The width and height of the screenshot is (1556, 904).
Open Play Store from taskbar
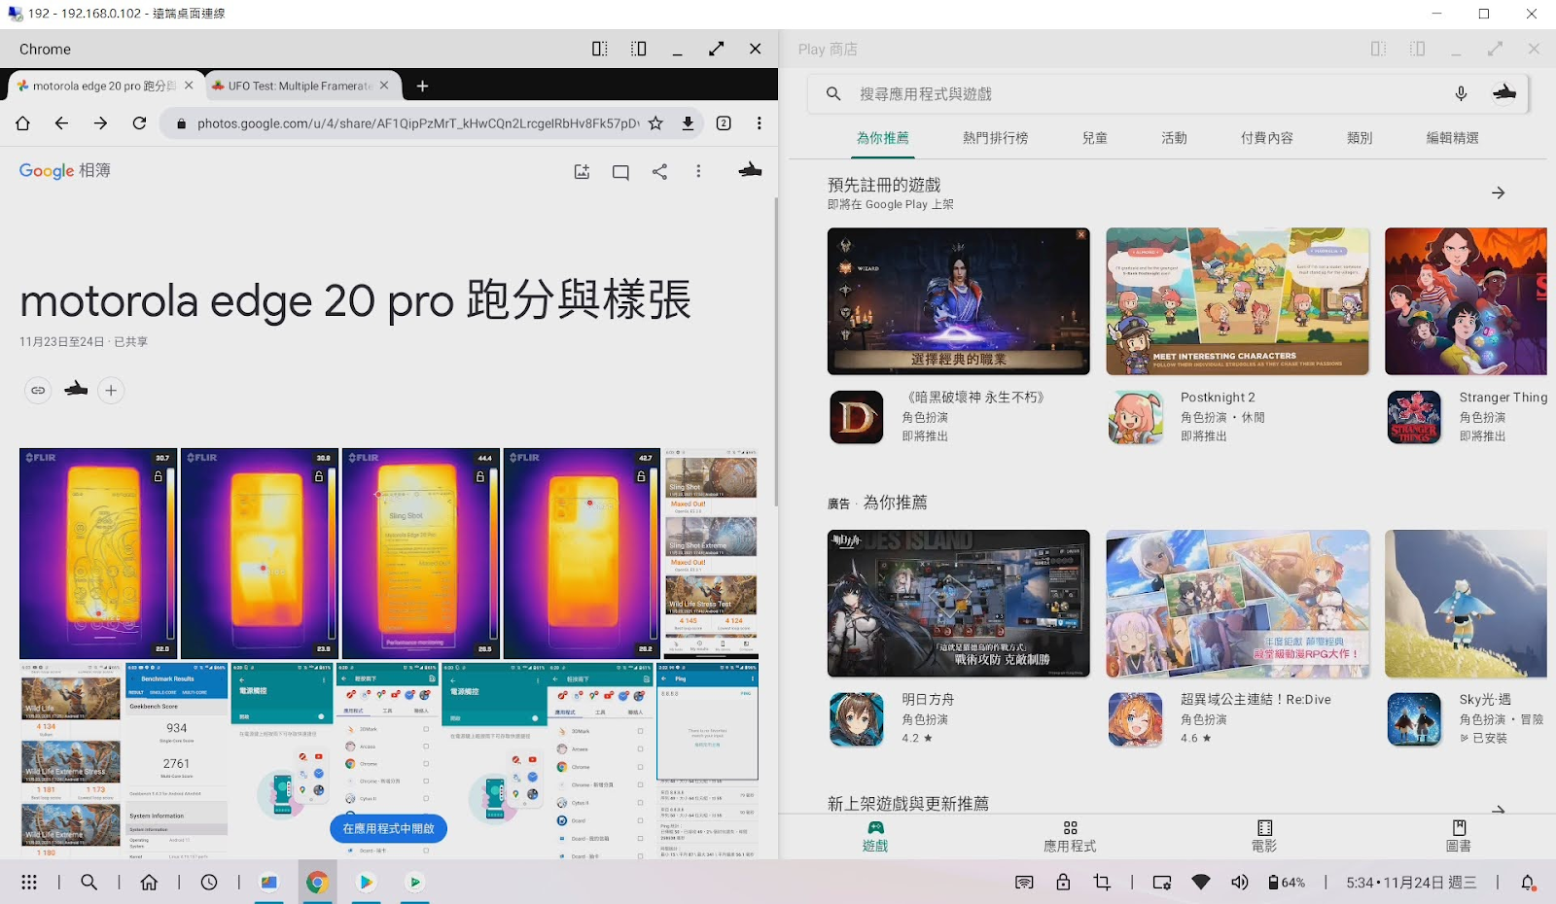point(367,883)
